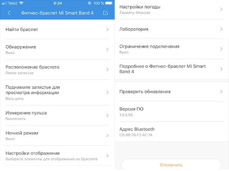
Task: Tap the Wi-Fi status icon
Action: 21,3
